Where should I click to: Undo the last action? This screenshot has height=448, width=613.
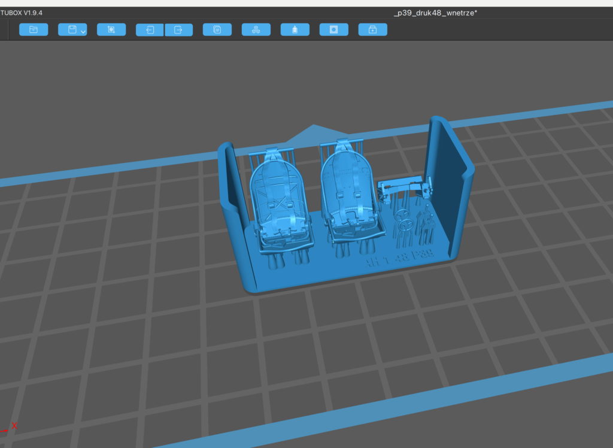[x=150, y=30]
